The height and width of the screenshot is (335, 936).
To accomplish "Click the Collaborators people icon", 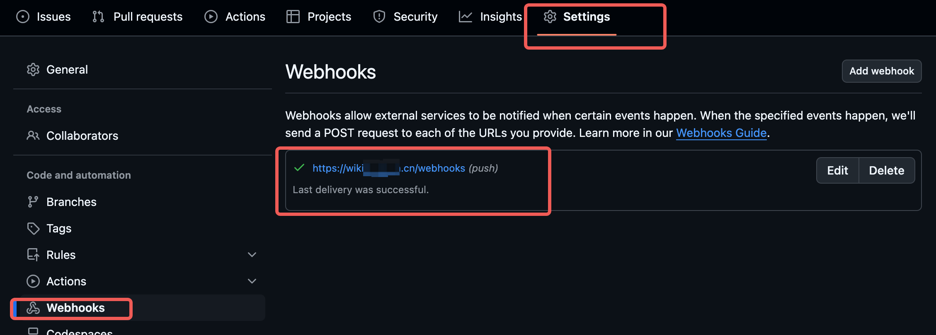I will click(x=33, y=136).
